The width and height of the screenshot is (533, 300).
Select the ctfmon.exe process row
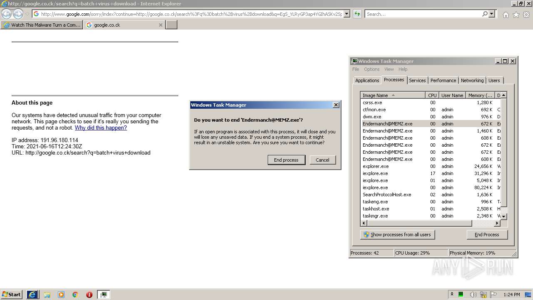(430, 110)
